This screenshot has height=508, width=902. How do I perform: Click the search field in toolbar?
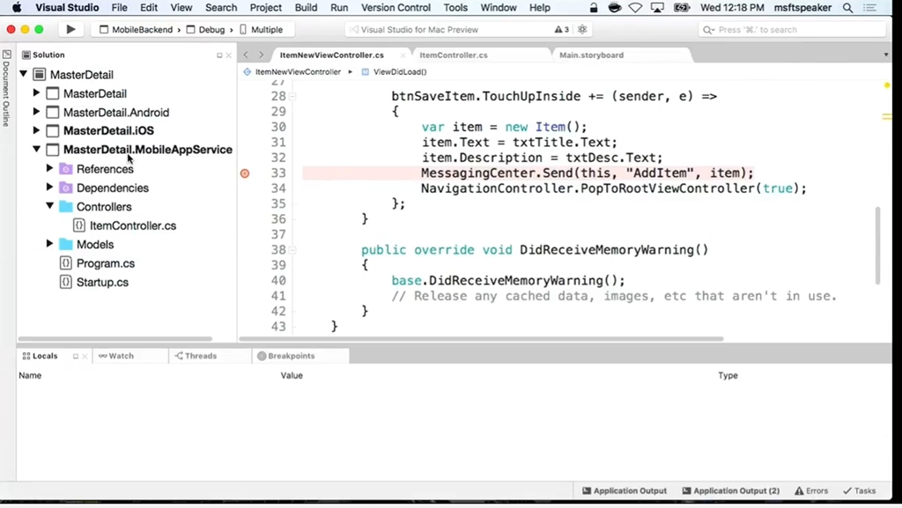pos(793,29)
